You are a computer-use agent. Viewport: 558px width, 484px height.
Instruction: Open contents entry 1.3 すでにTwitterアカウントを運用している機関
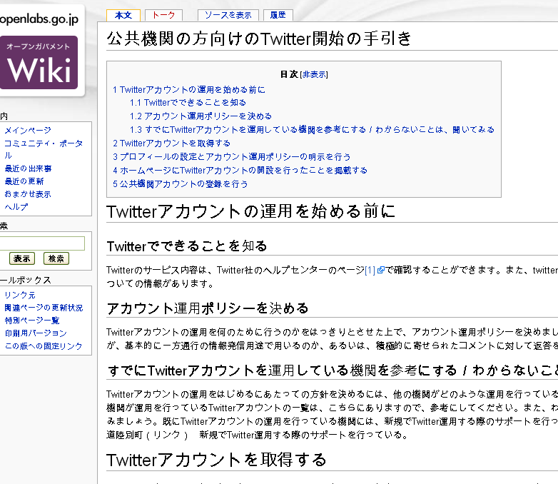point(312,130)
